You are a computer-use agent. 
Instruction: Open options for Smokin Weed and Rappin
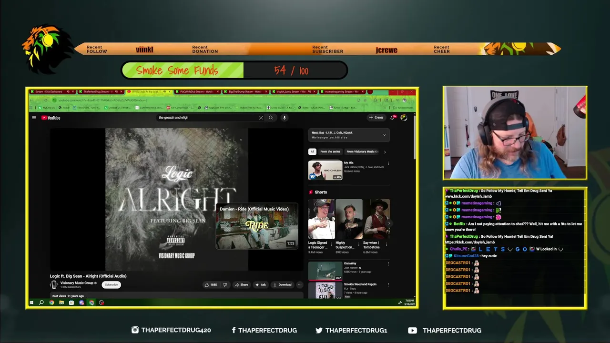[388, 285]
